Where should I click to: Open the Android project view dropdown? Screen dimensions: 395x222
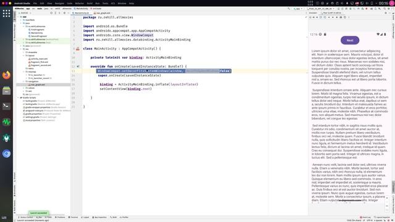tap(25, 13)
